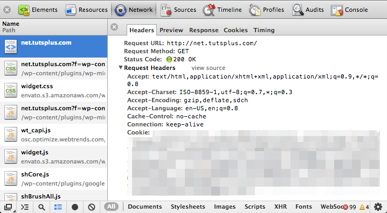Click the JS icon beside shCore.js
Screen dimensions: 387x213
(11, 179)
